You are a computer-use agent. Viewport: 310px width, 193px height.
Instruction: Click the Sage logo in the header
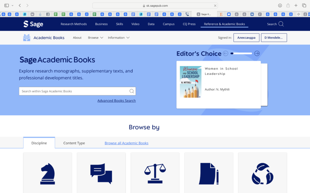pos(33,24)
